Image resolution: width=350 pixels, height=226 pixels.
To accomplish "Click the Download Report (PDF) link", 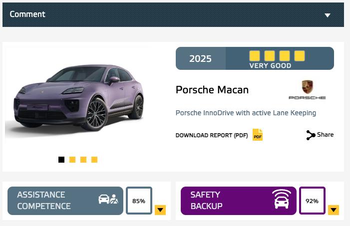I will (212, 135).
